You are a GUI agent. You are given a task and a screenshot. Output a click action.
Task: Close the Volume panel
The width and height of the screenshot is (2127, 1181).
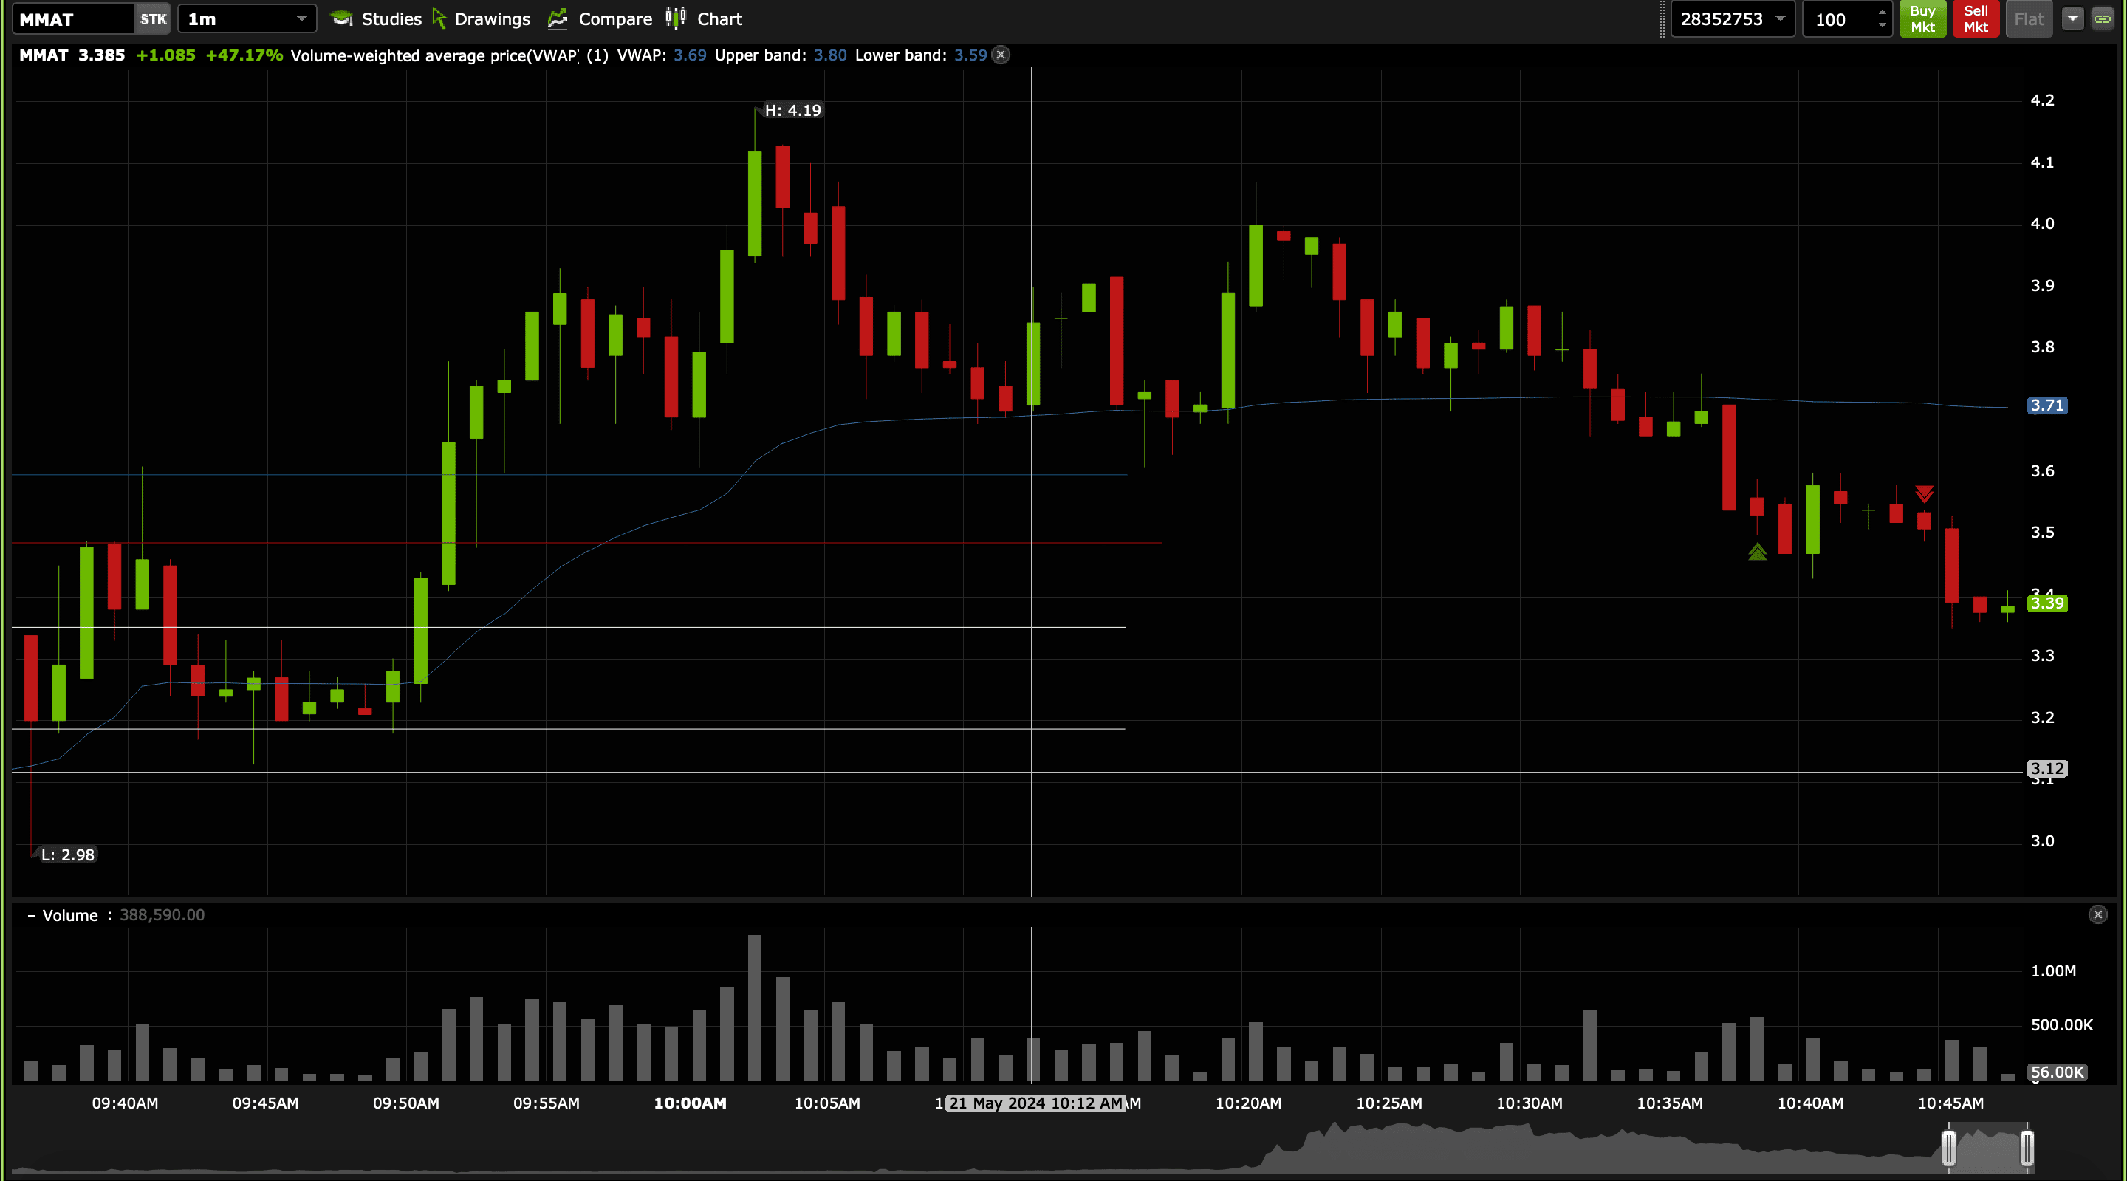[2097, 914]
